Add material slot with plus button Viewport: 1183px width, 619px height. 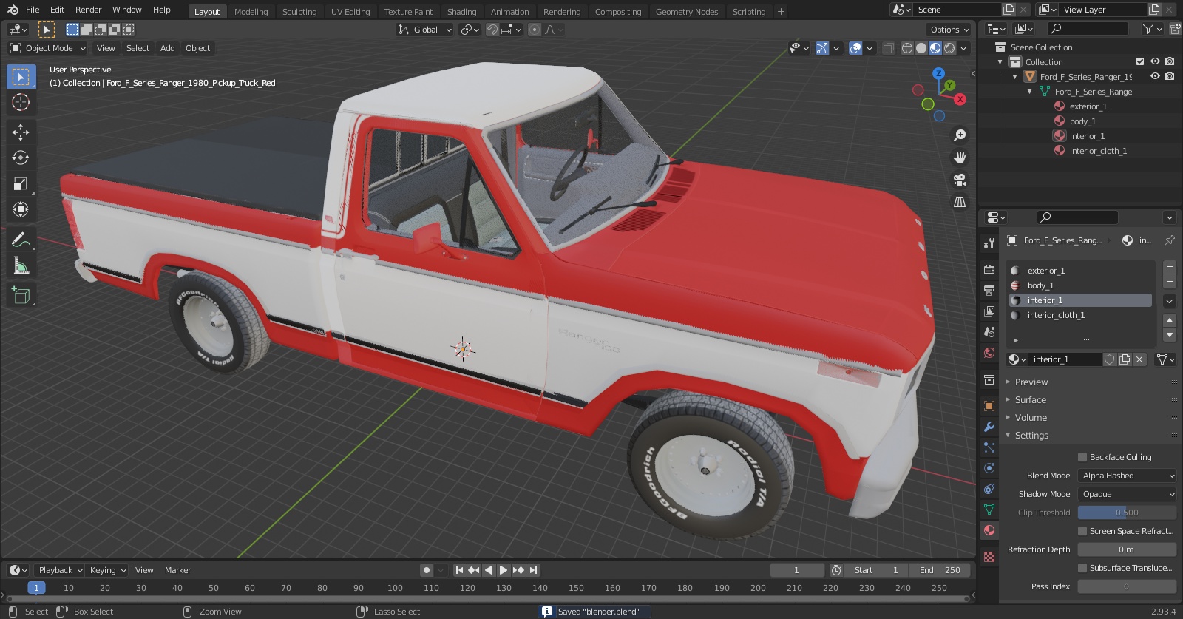pyautogui.click(x=1170, y=267)
